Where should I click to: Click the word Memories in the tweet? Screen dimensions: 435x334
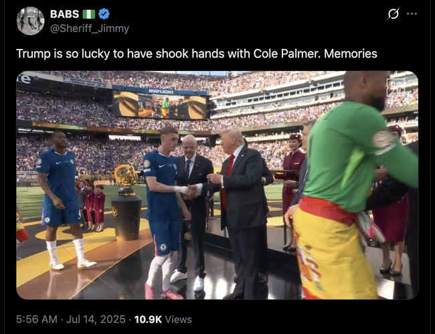[x=351, y=54]
